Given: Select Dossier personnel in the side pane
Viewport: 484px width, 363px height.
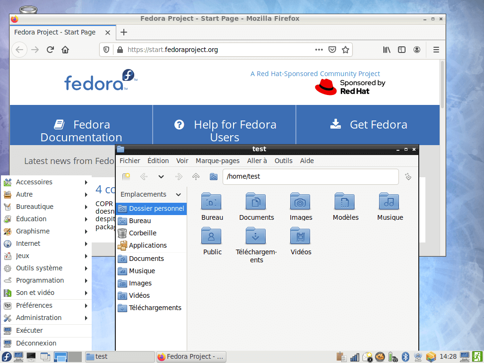Looking at the screenshot, I should click(x=151, y=208).
